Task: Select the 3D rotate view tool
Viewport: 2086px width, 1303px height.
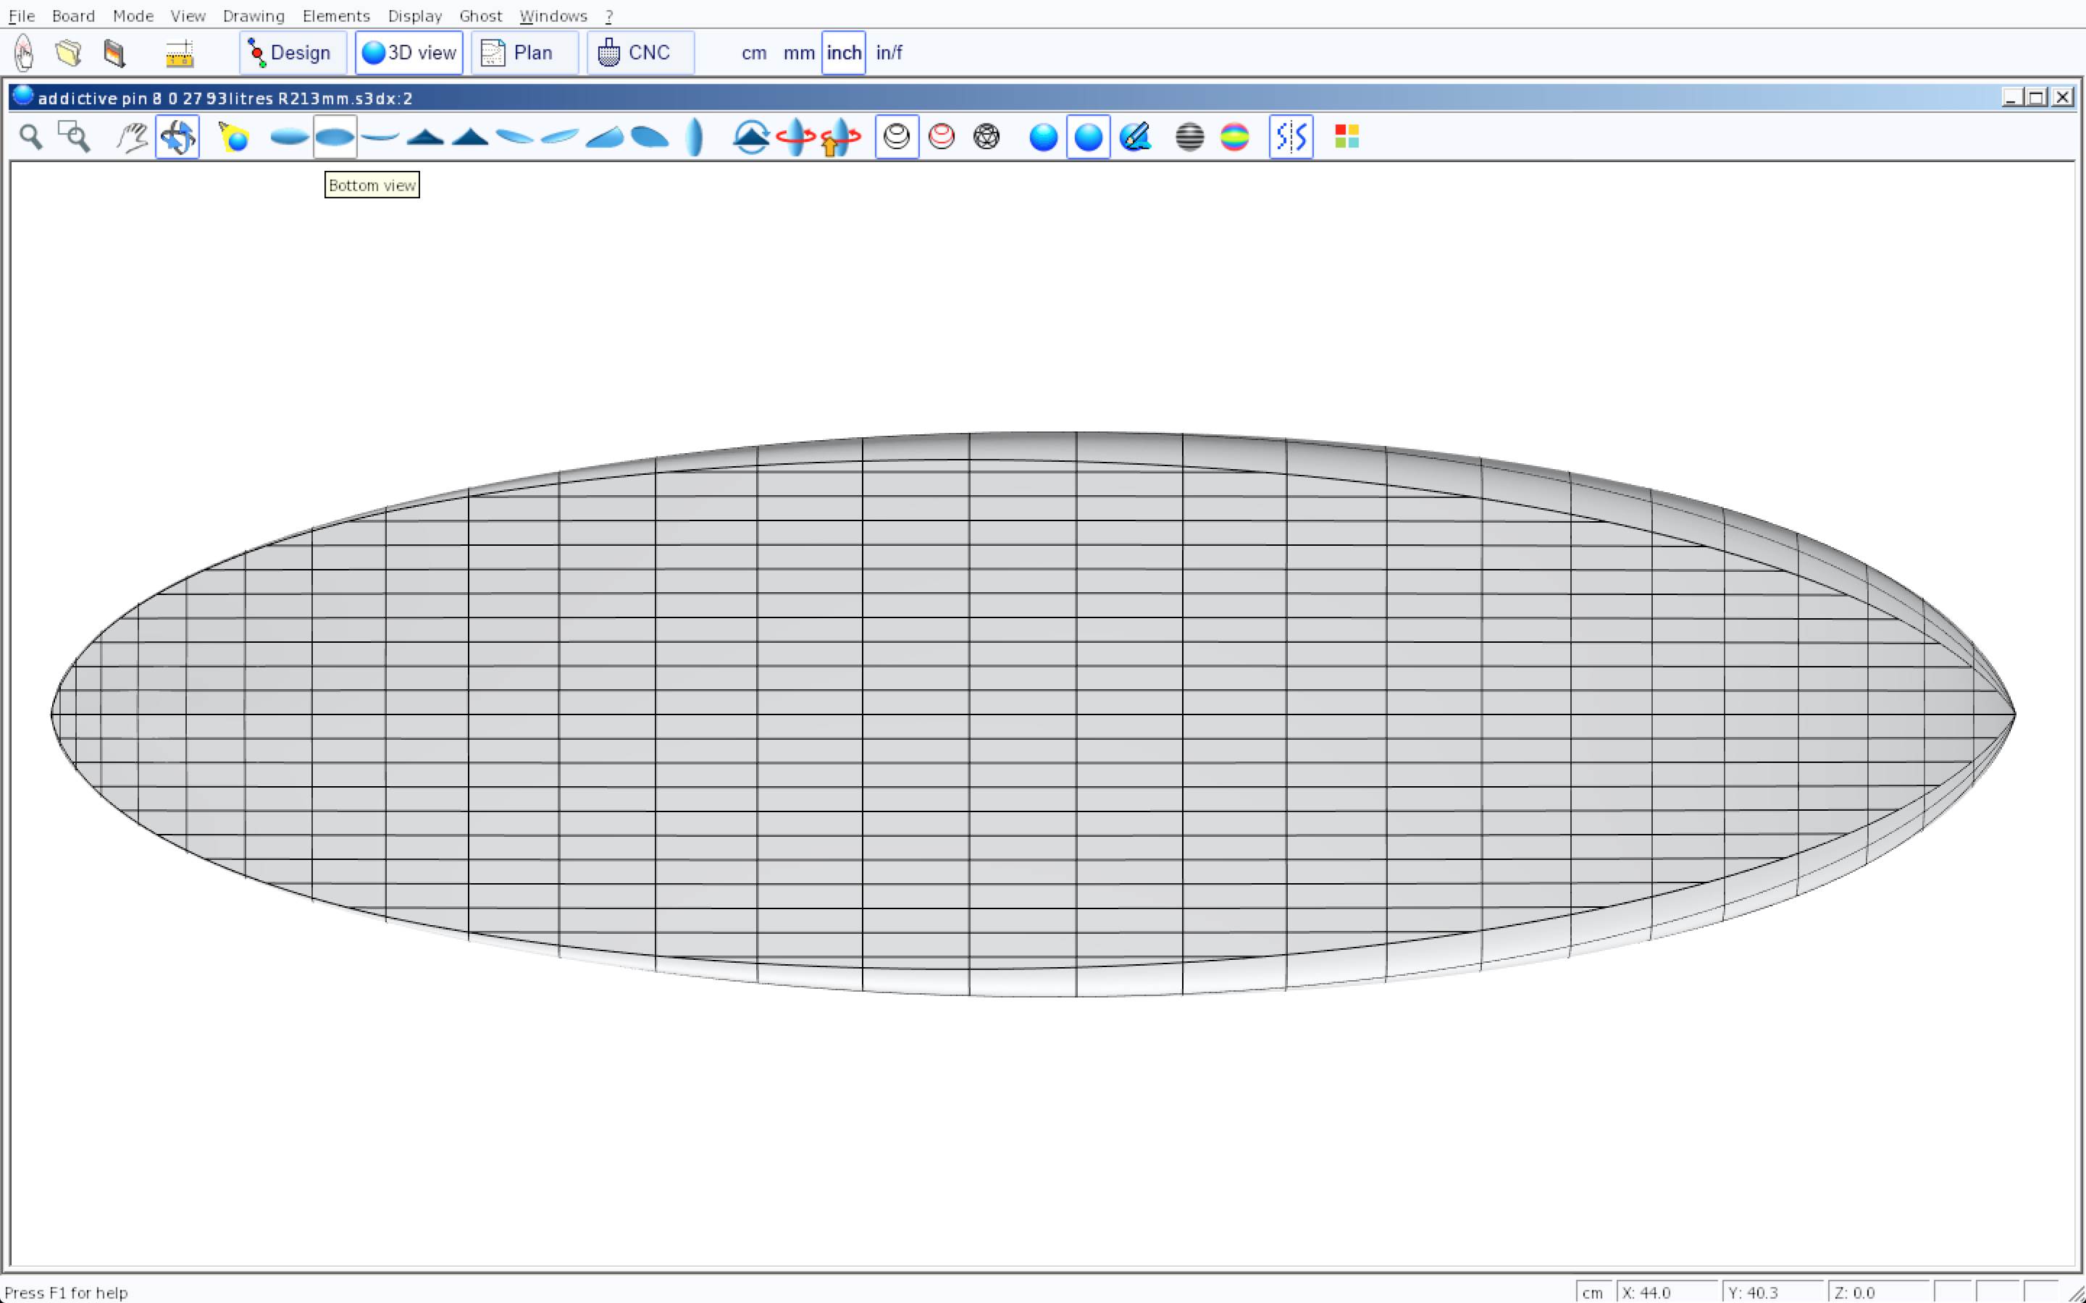Action: click(177, 137)
